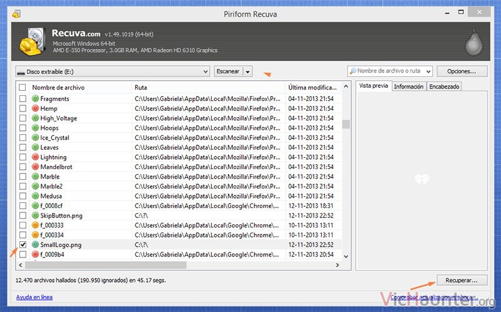Select the Marble2 file name
501x312 pixels.
tap(51, 186)
